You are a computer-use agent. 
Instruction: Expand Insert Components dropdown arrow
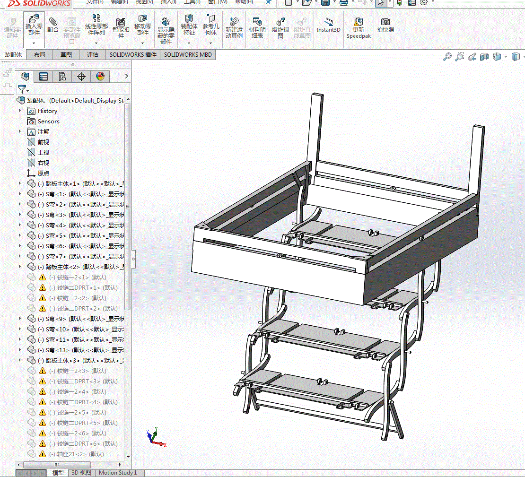coord(34,43)
